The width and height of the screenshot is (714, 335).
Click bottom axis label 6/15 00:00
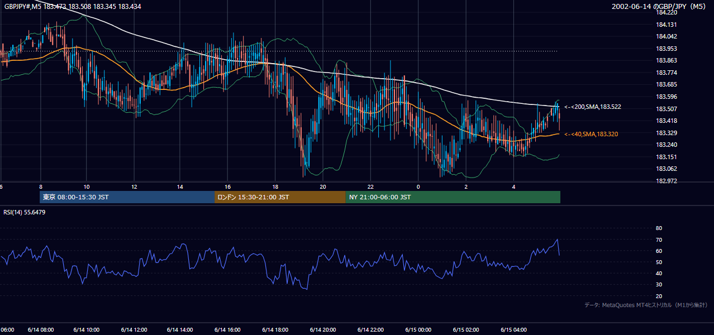pos(418,329)
